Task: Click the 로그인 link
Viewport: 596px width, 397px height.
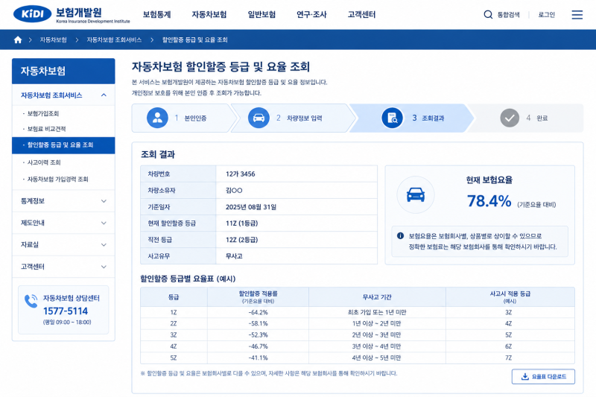Action: (547, 15)
